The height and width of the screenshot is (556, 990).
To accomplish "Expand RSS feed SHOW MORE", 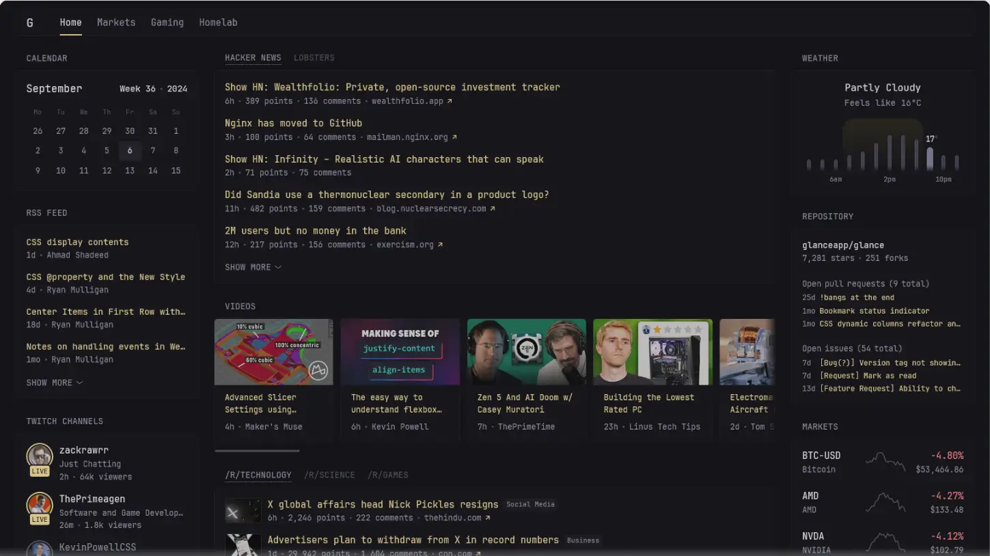I will (55, 383).
